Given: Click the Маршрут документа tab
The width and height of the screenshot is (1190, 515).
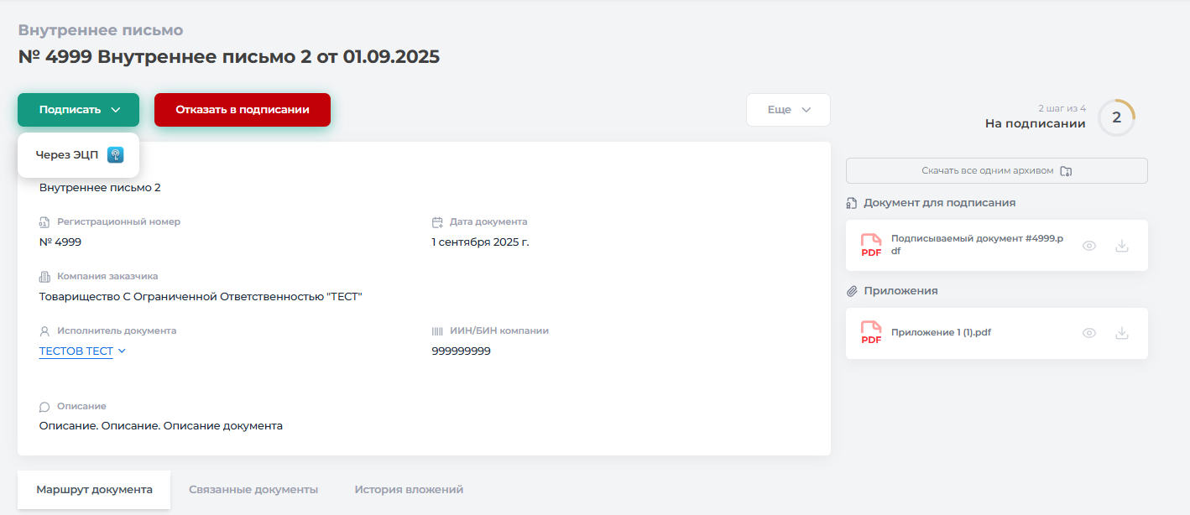Looking at the screenshot, I should coord(94,490).
